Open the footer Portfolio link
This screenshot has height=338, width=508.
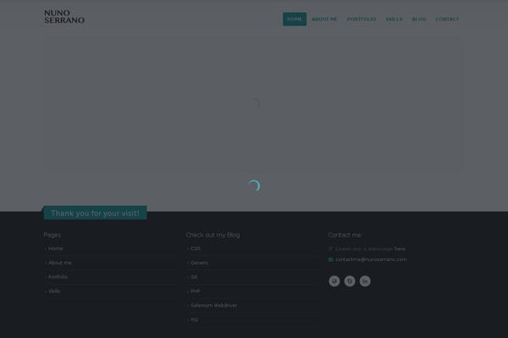point(58,277)
